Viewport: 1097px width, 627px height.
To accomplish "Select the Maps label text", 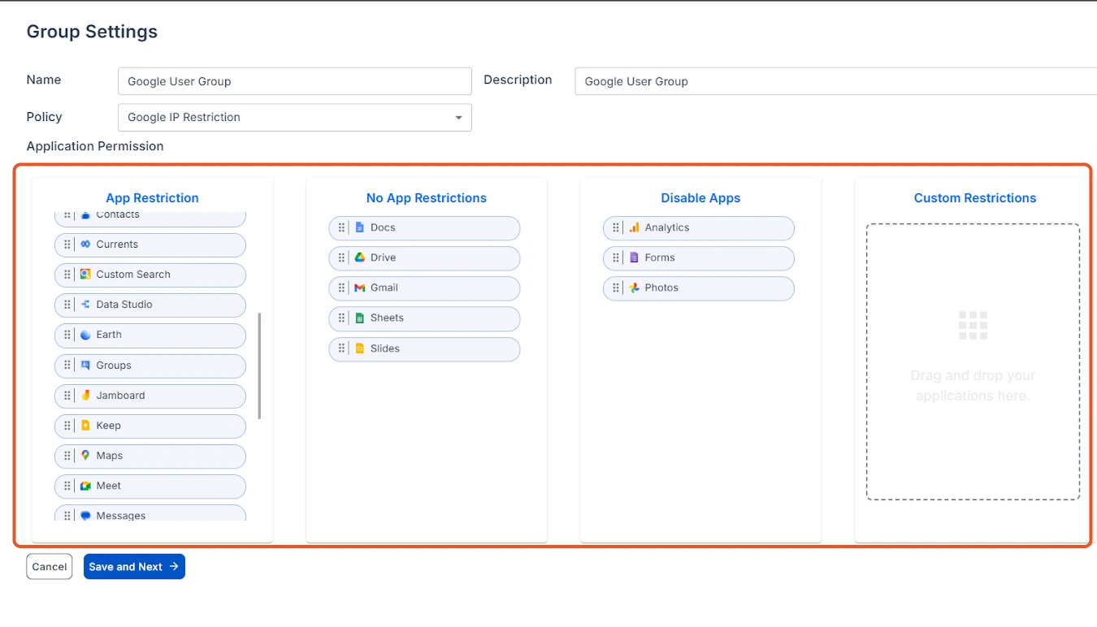I will [x=110, y=456].
